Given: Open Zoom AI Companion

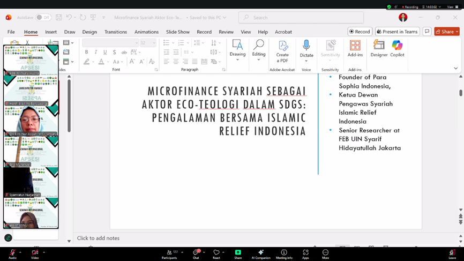Looking at the screenshot, I should tap(261, 252).
